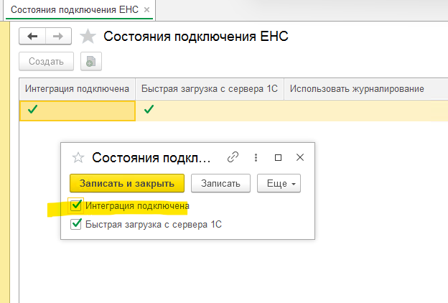This screenshot has height=303, width=448.
Task: Click the Создать button
Action: pos(47,62)
